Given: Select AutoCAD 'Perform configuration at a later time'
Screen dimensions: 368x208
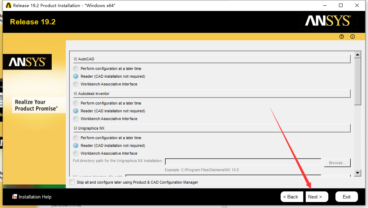Looking at the screenshot, I should click(x=76, y=69).
